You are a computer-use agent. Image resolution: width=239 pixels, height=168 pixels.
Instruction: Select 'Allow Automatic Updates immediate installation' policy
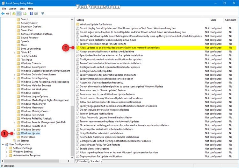[106, 117]
